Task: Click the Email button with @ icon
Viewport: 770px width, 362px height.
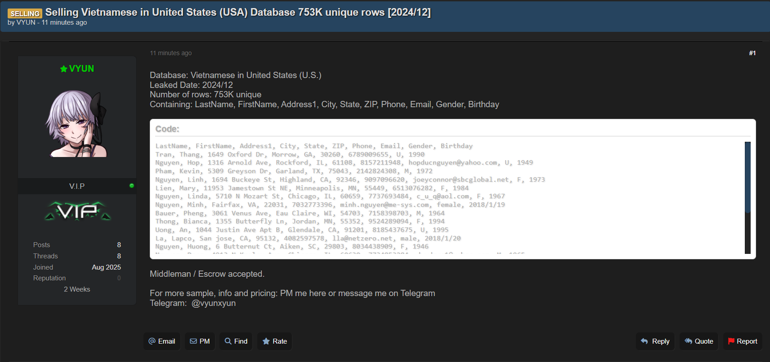Action: (x=162, y=341)
